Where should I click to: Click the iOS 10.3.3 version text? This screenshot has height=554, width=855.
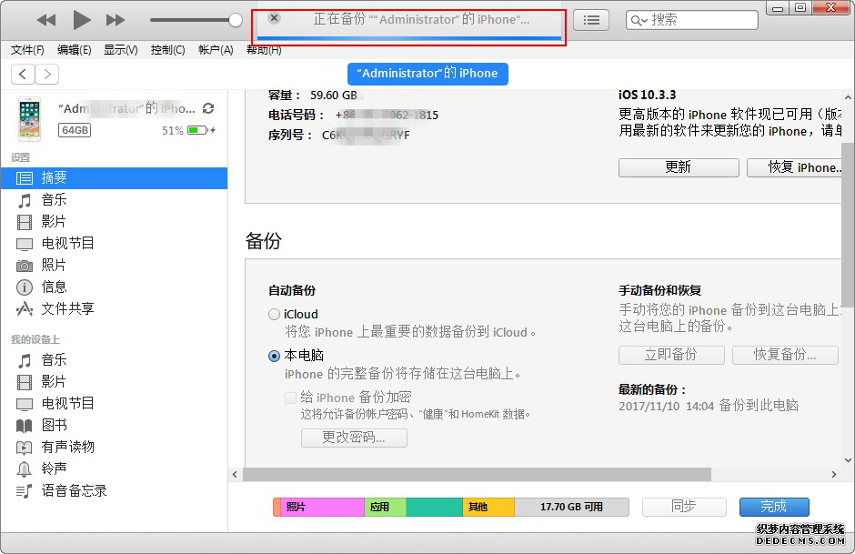click(647, 96)
